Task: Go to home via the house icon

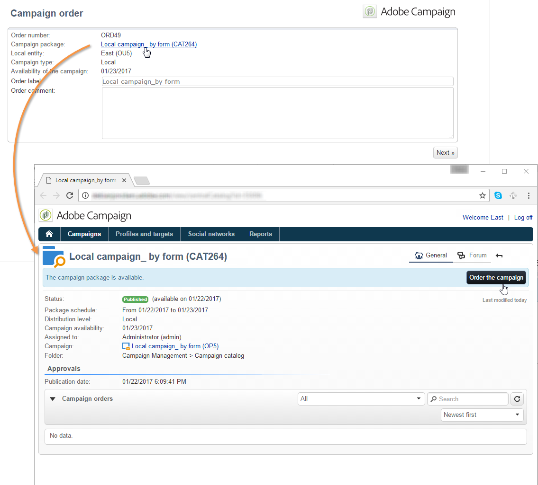Action: pyautogui.click(x=49, y=234)
